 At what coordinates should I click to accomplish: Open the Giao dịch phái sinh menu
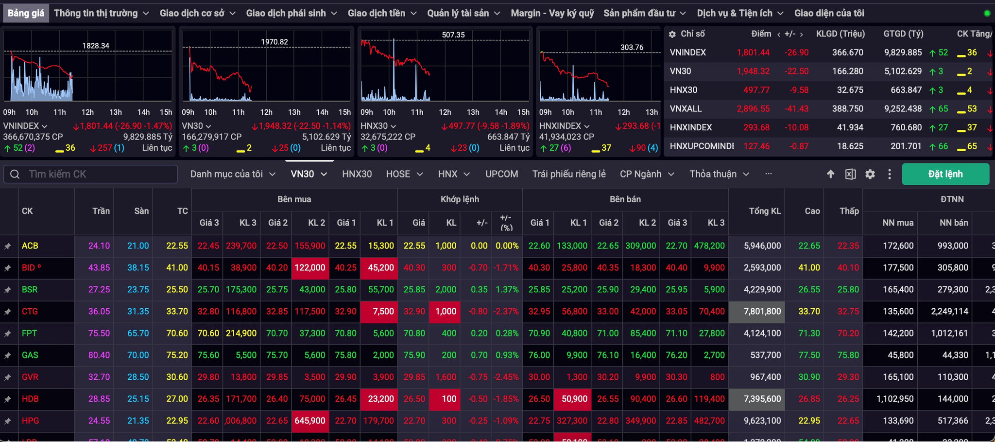click(292, 13)
